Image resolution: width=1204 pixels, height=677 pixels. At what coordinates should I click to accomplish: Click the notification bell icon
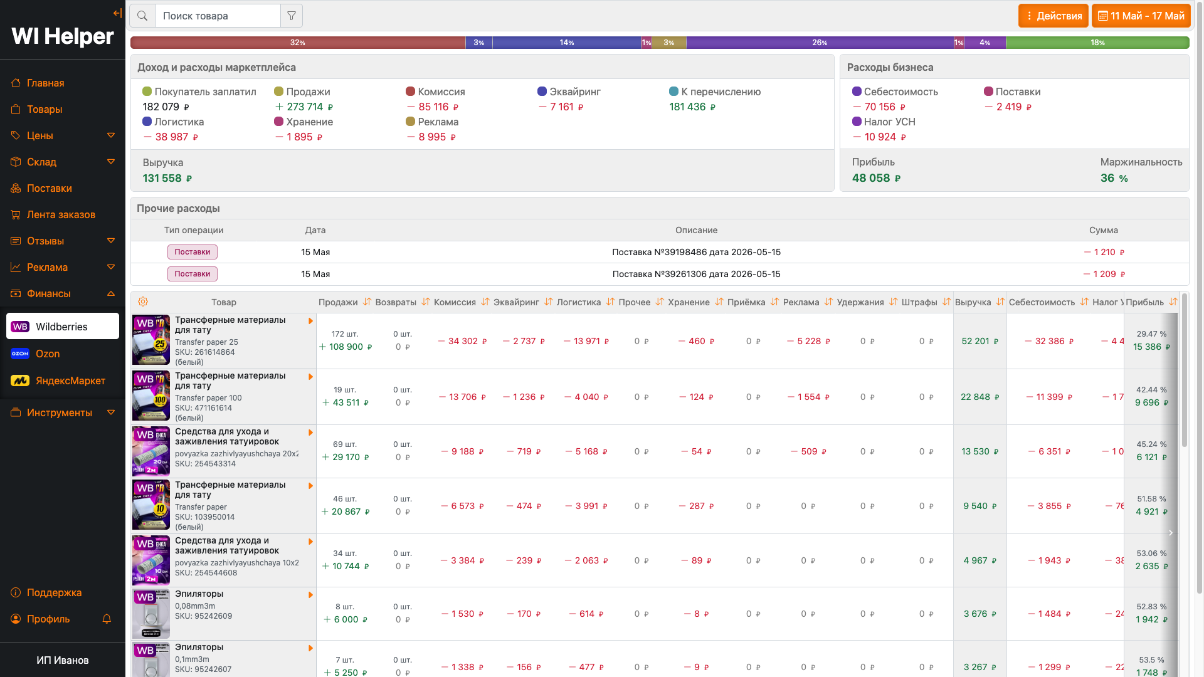[107, 619]
